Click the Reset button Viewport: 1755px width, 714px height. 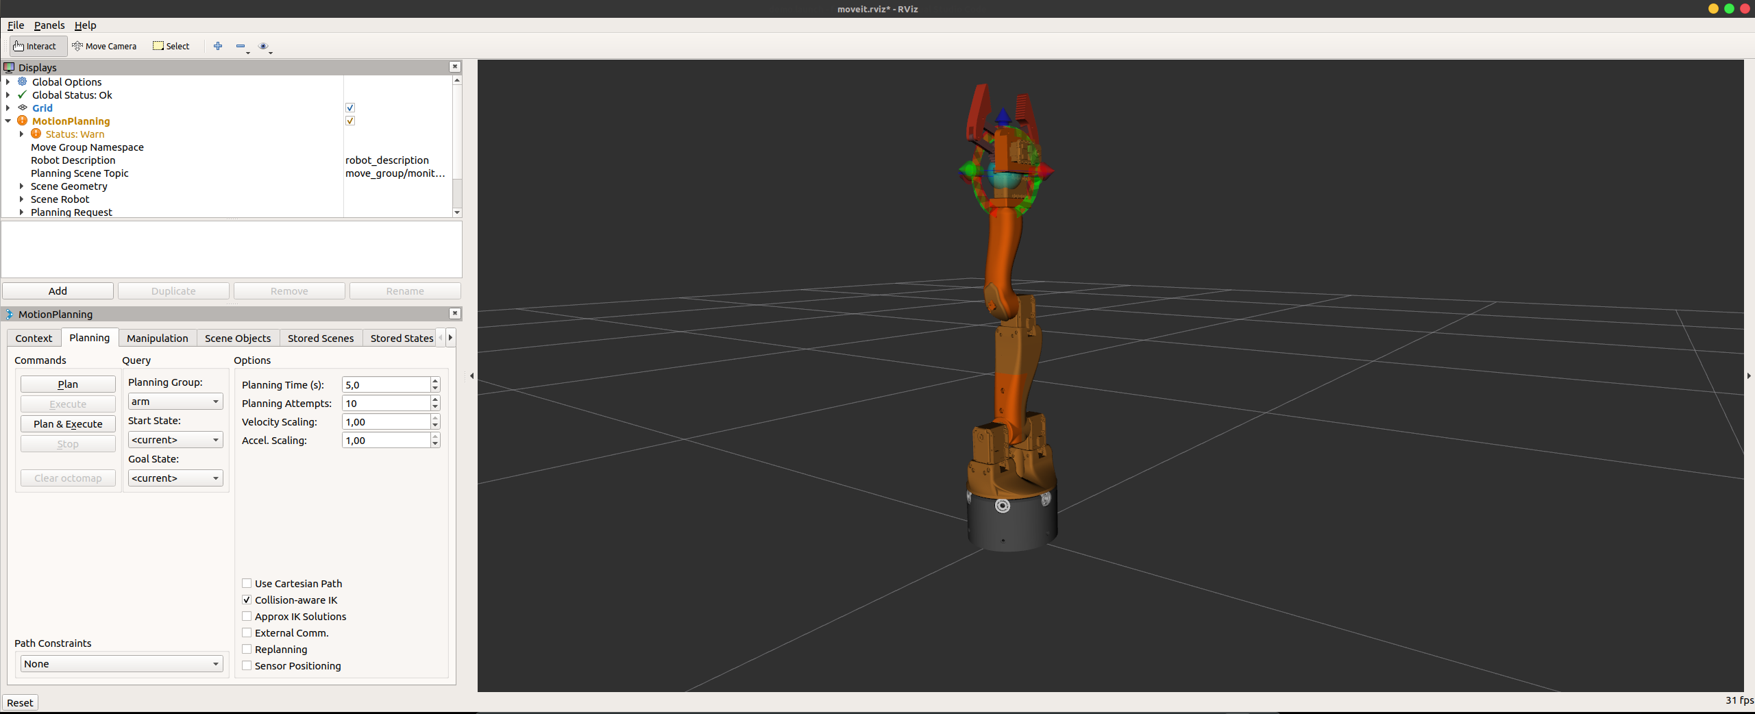pos(20,702)
